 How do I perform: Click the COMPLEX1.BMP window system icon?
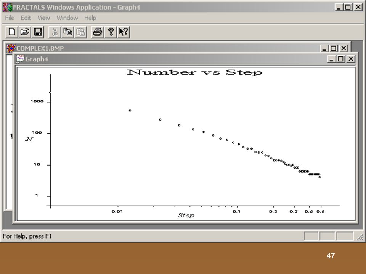11,48
